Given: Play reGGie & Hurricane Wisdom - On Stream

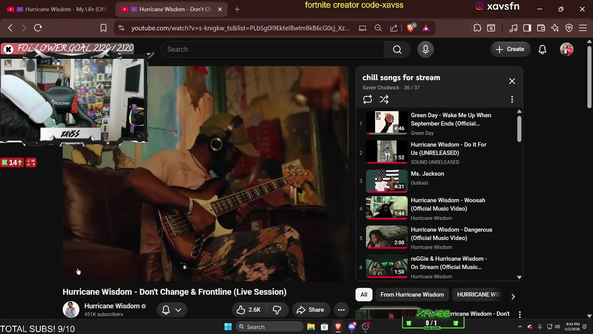Looking at the screenshot, I should 435,267.
